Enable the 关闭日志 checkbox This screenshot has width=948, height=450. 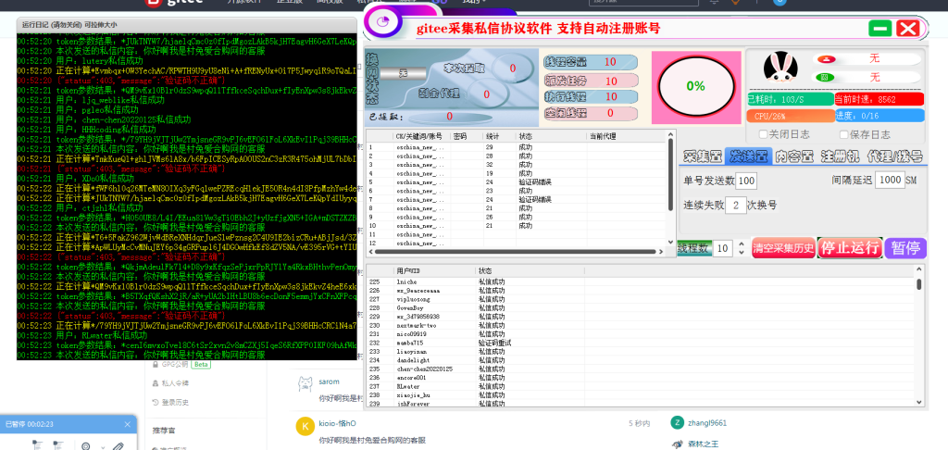(x=764, y=133)
